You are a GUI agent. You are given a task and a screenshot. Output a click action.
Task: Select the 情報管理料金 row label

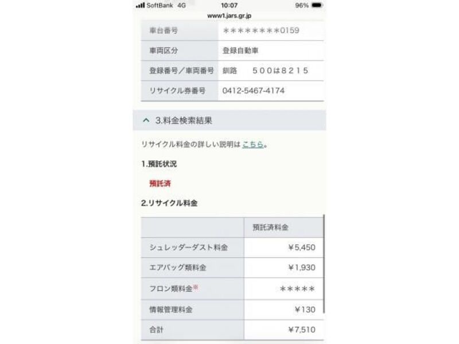tap(171, 310)
